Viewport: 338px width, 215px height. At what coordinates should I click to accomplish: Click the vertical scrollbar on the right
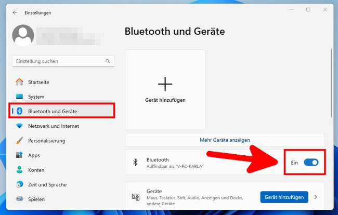[332, 83]
